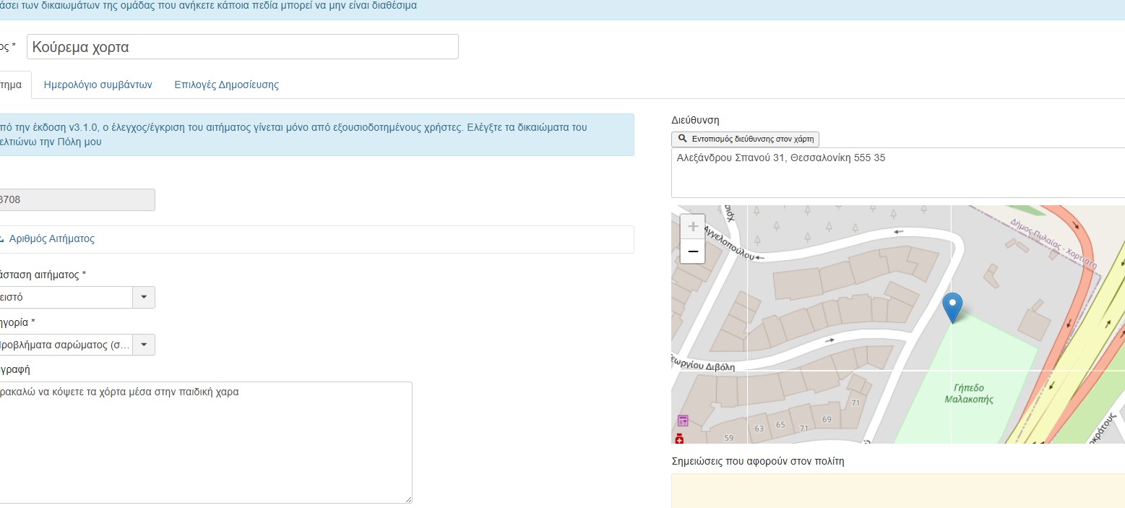Click the Διεύθυνση label
This screenshot has width=1125, height=508.
click(x=695, y=120)
